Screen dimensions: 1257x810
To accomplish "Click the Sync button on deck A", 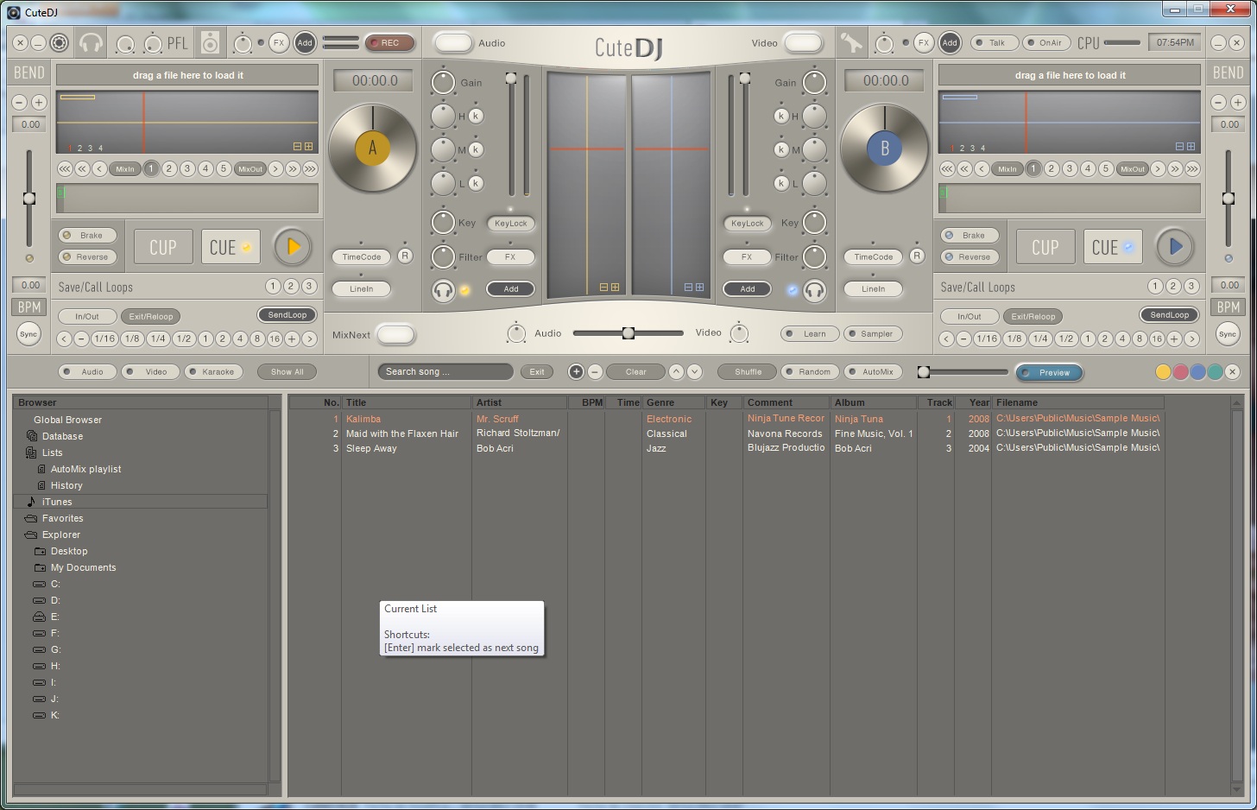I will pyautogui.click(x=28, y=334).
